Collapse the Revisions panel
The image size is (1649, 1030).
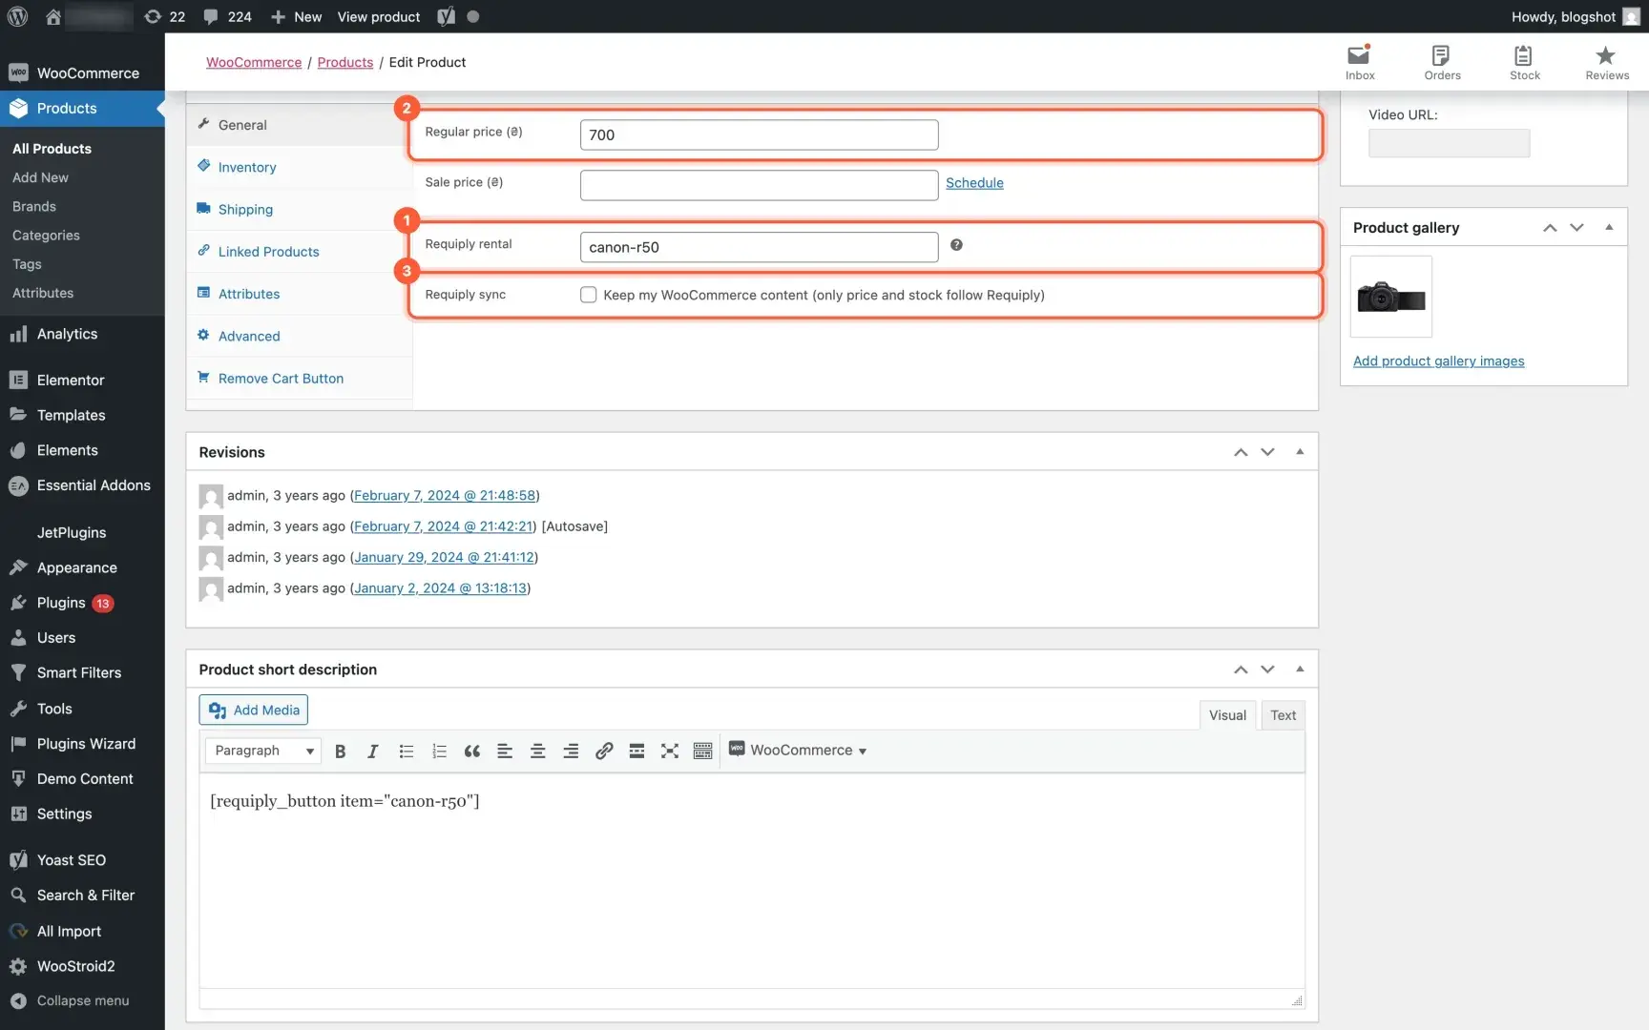coord(1300,452)
